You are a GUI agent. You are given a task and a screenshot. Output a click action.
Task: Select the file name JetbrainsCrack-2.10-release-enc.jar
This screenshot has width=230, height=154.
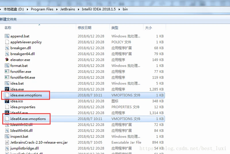click(x=39, y=142)
